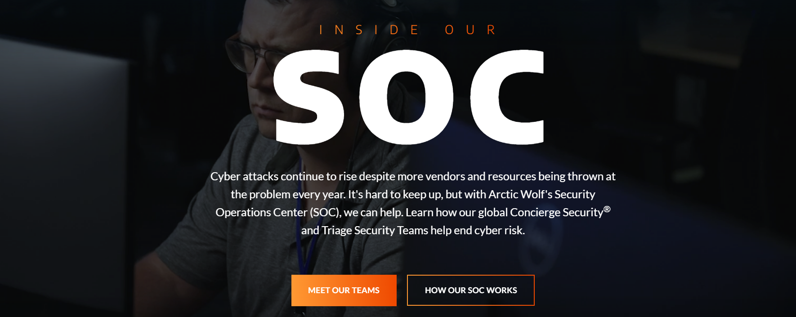Screen dimensions: 796x317
Task: Click the orange MEET OUR TEAMS button
Action: click(344, 290)
